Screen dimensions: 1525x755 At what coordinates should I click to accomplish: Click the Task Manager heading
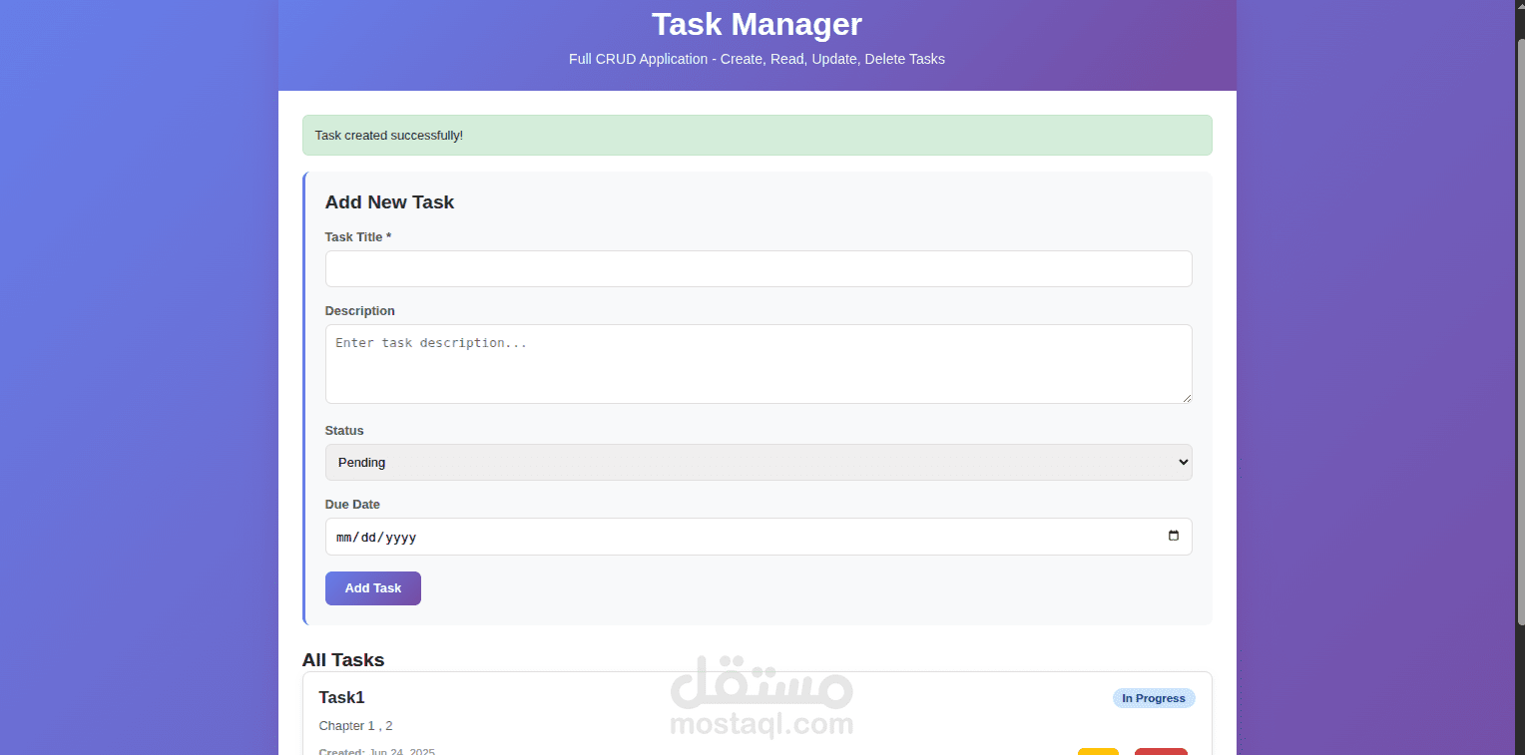click(758, 24)
